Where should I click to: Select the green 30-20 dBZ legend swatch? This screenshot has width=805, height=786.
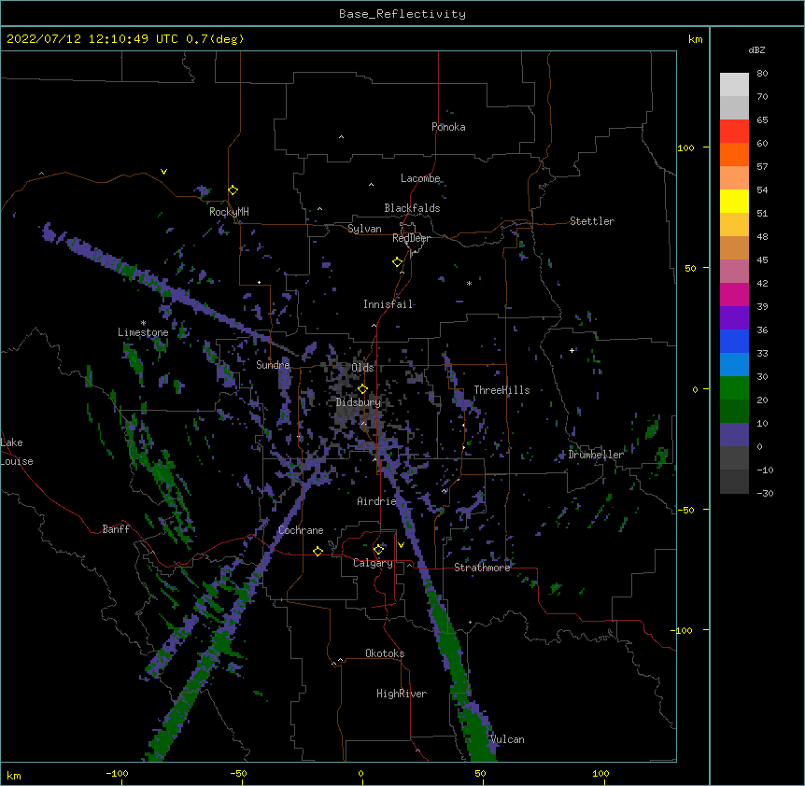734,388
